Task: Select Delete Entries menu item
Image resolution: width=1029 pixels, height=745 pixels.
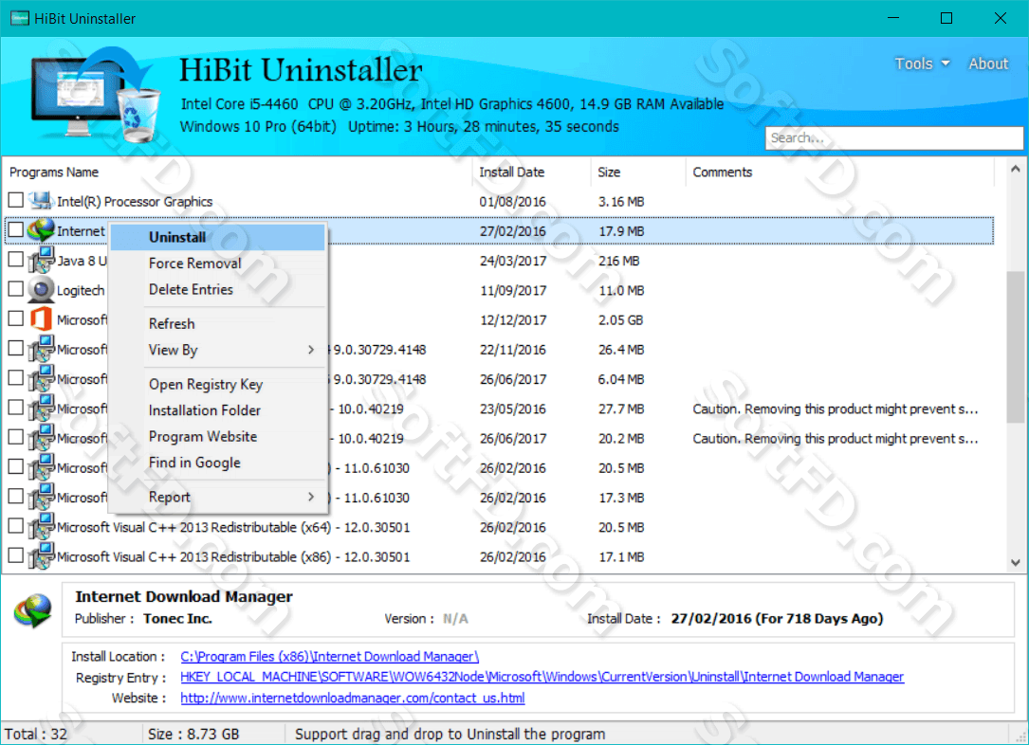Action: pyautogui.click(x=217, y=290)
